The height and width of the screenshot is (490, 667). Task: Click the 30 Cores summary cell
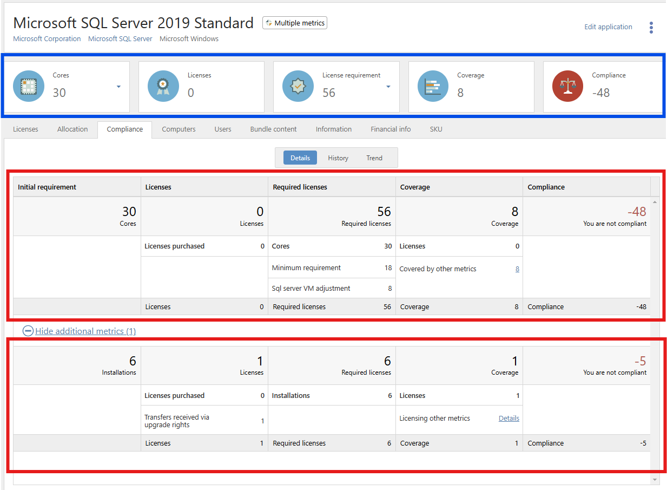click(x=77, y=216)
